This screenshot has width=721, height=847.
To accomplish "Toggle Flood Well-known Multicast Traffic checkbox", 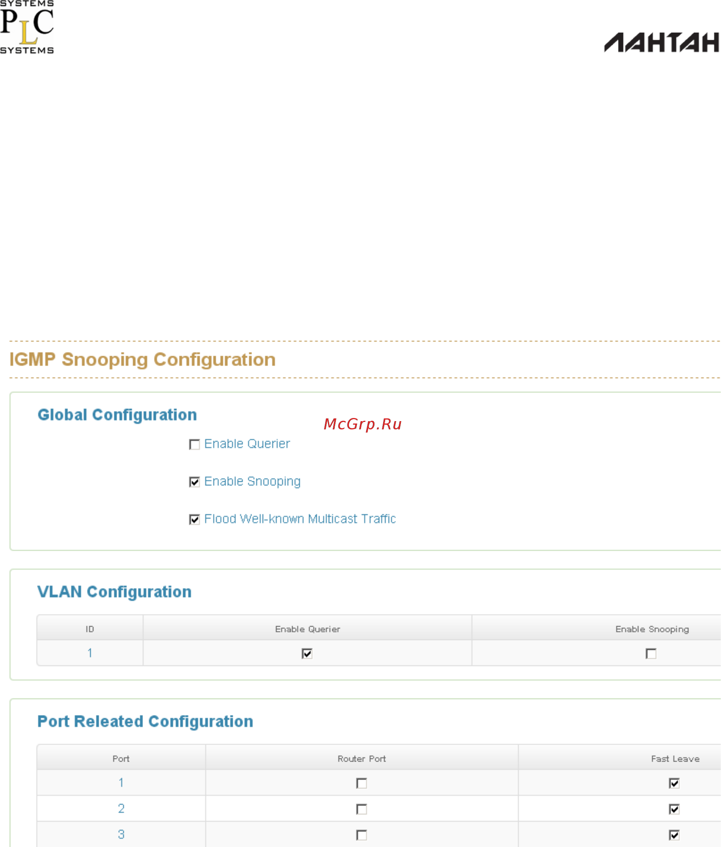I will 195,519.
